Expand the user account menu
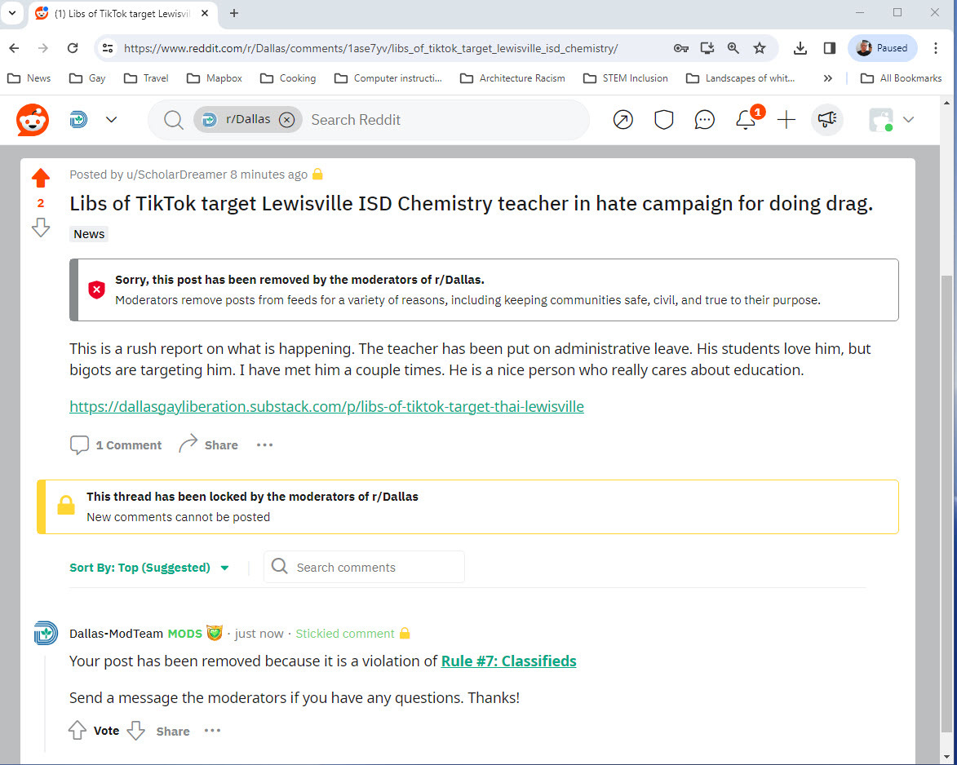Viewport: 957px width, 765px height. pyautogui.click(x=891, y=120)
